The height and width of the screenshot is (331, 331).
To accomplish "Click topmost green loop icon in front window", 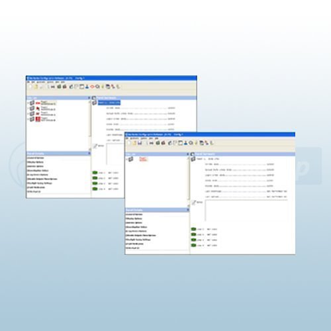I will pos(193,229).
